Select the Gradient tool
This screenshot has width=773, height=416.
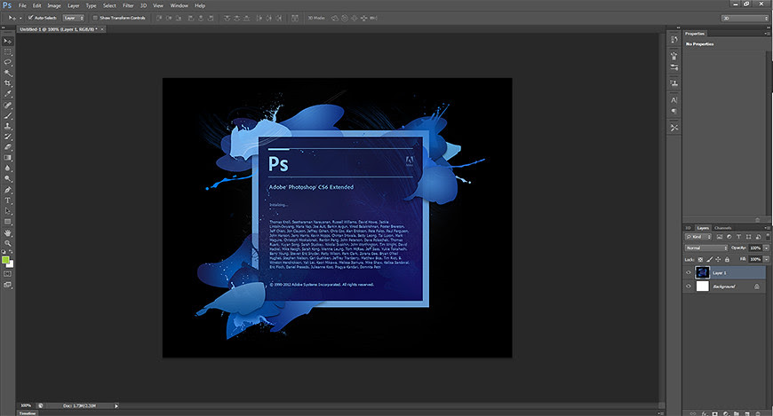pos(7,158)
